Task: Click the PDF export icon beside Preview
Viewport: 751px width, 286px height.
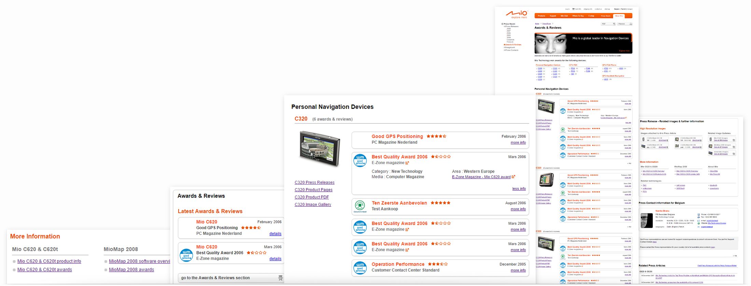Action: point(614,24)
